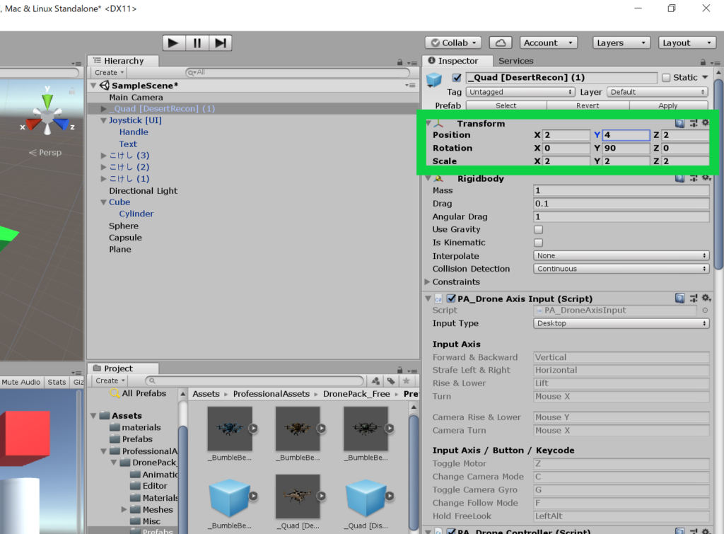Click the Pause button in the toolbar

(197, 43)
